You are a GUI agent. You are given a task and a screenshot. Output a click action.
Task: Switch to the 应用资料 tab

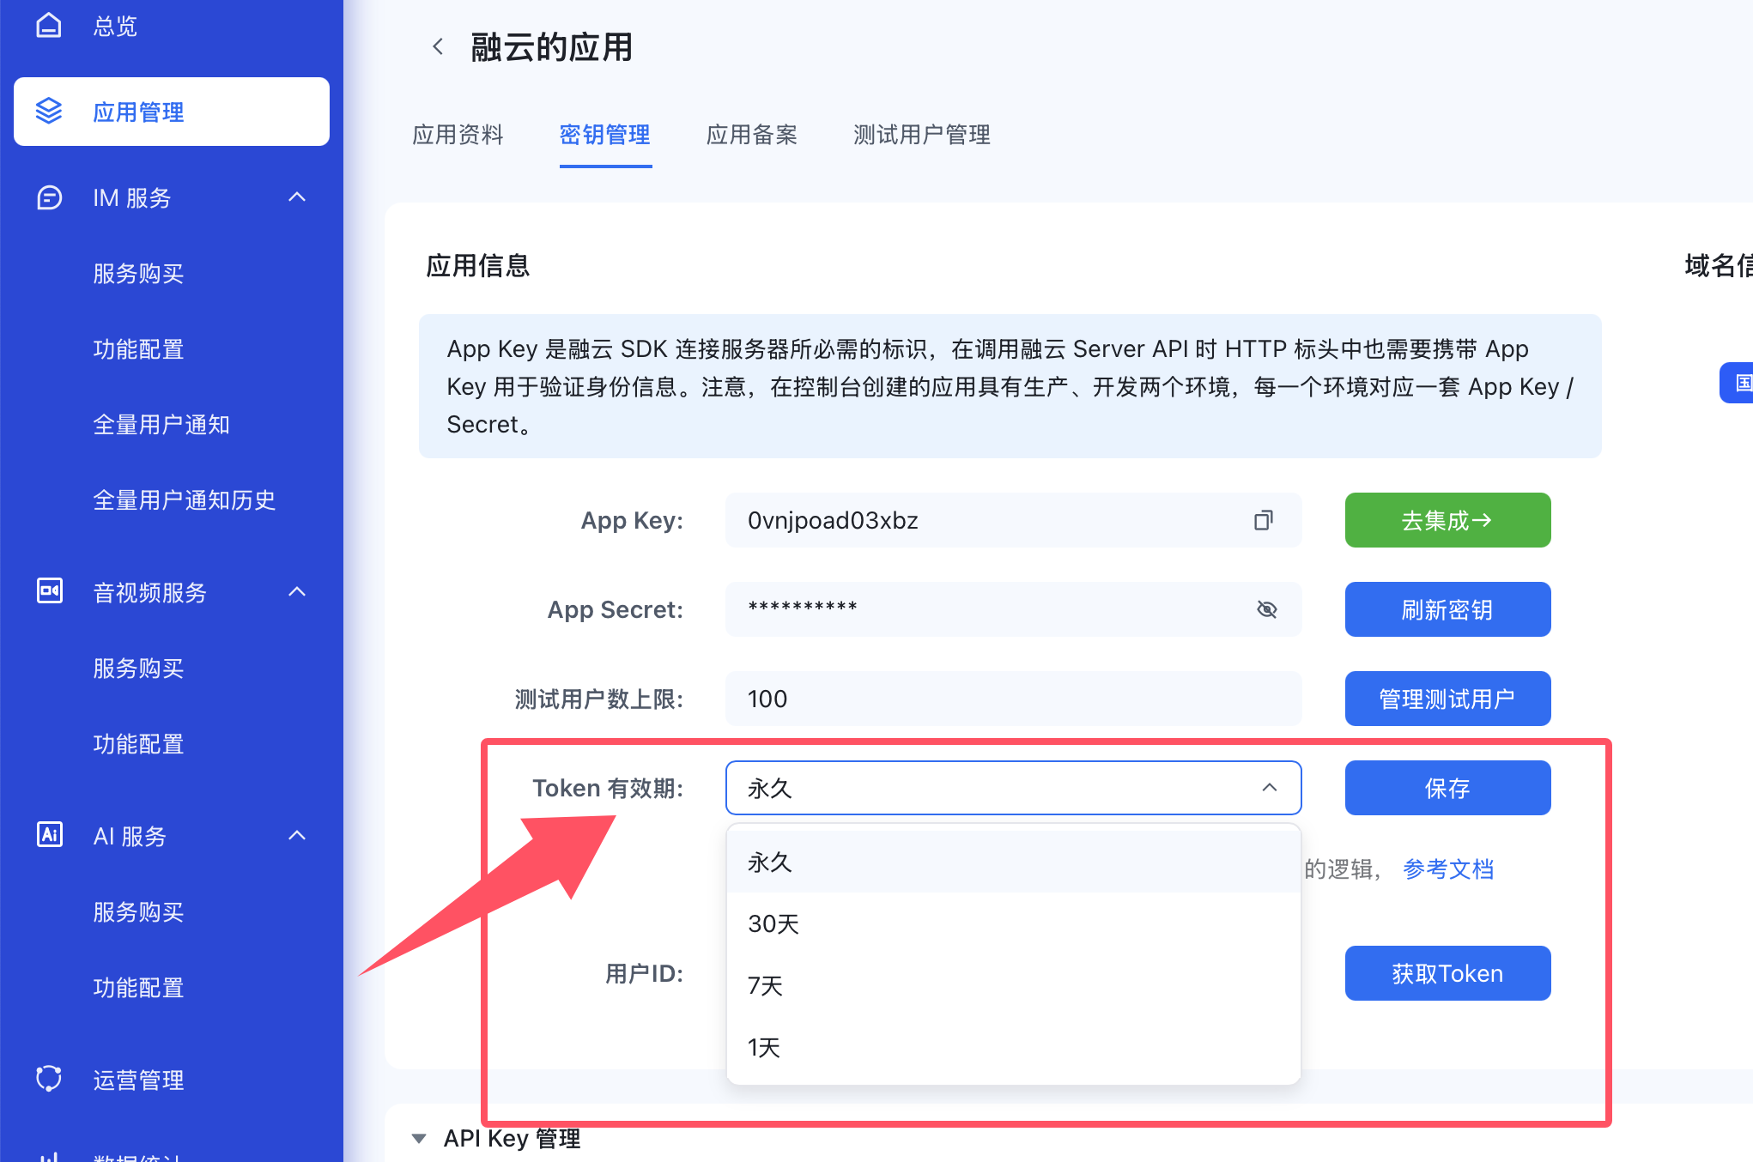pos(458,135)
